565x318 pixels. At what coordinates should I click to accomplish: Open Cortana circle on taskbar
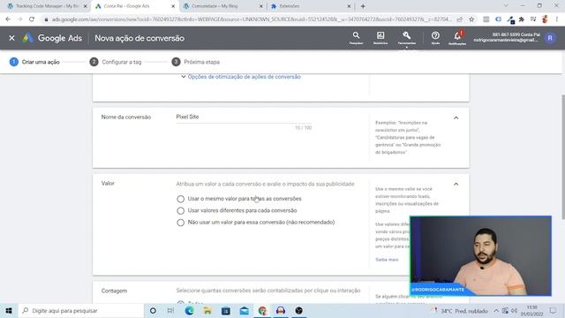click(153, 310)
